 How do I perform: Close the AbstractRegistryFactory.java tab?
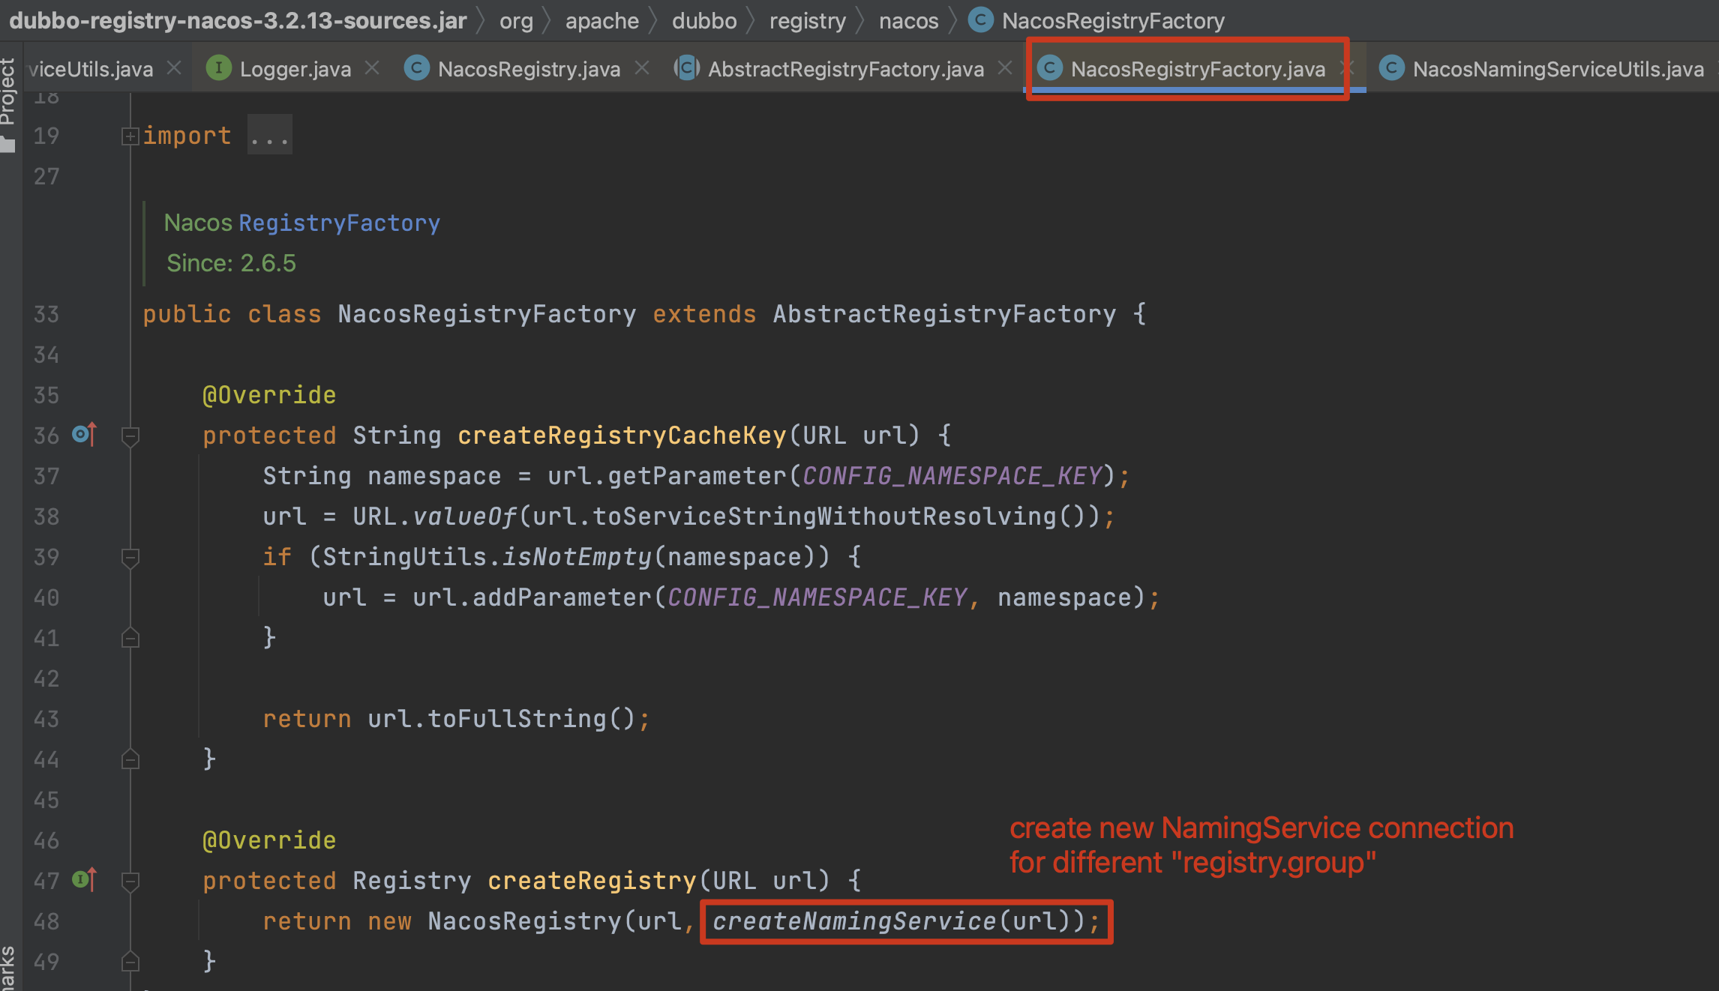coord(1005,68)
